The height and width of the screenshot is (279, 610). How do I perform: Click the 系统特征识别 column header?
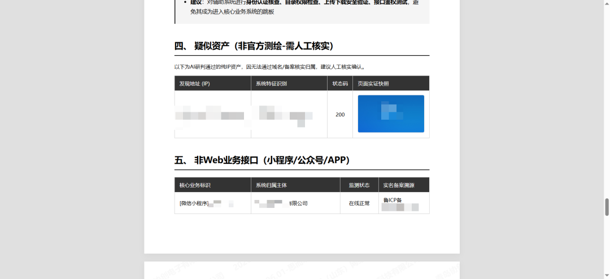click(289, 83)
